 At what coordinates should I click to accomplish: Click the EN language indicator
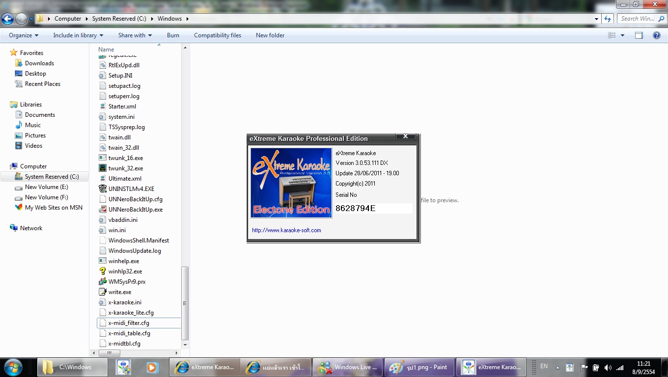(x=544, y=366)
